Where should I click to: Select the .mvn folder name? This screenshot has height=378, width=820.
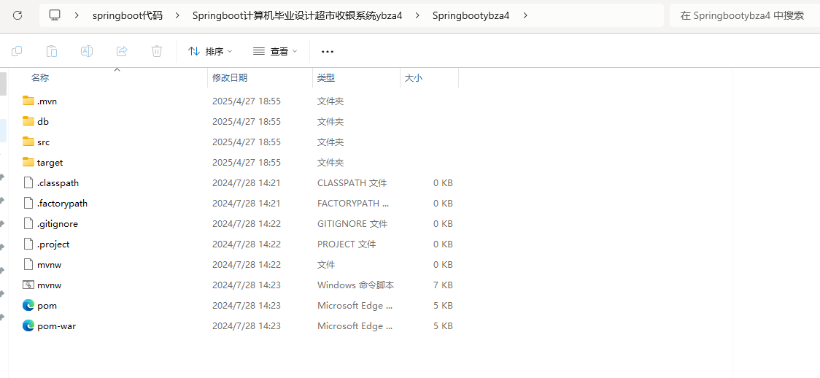[x=47, y=101]
